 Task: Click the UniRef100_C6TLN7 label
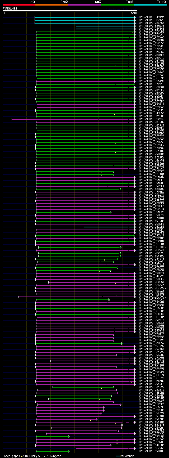pyautogui.click(x=152, y=122)
